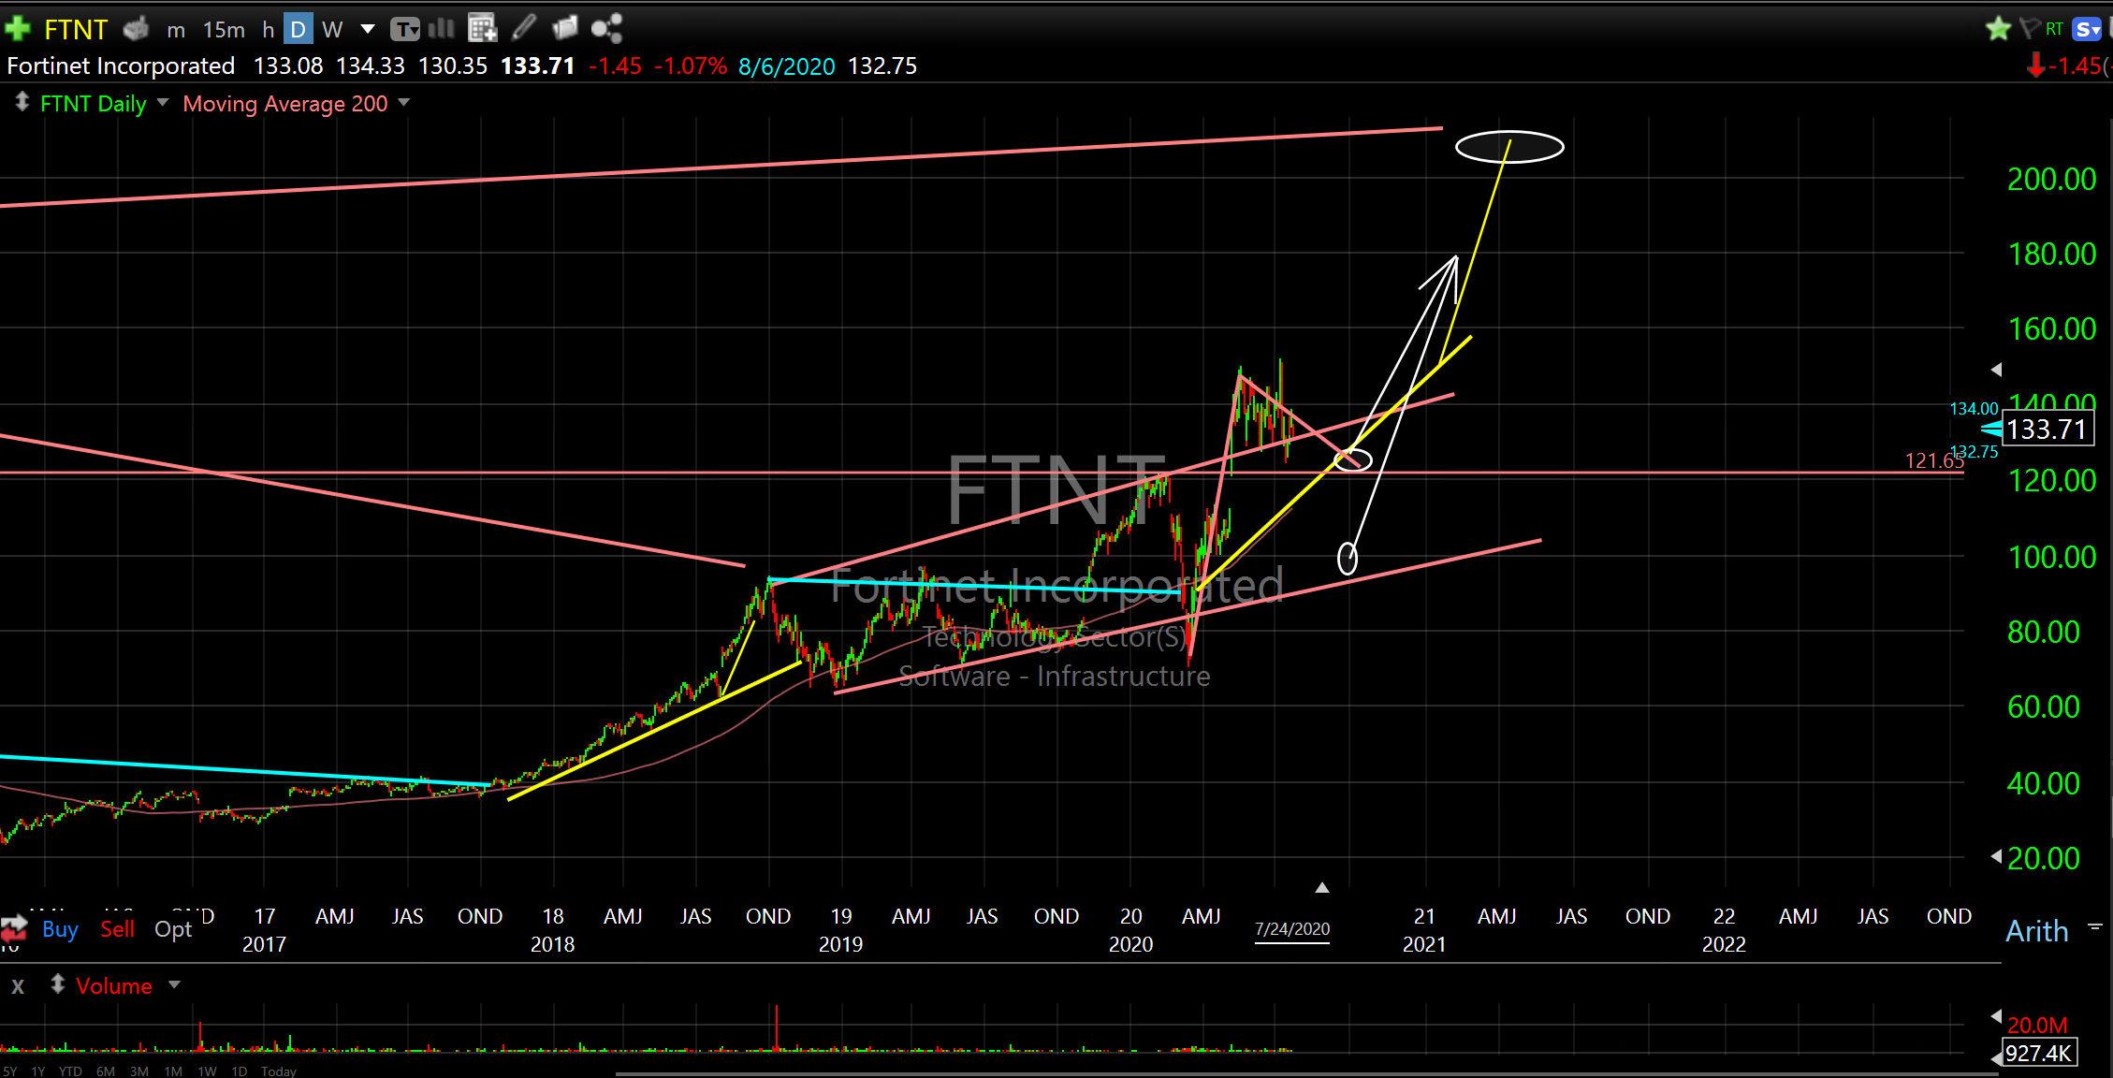The height and width of the screenshot is (1078, 2113).
Task: Expand Moving Average 200 indicator menu
Action: click(404, 102)
